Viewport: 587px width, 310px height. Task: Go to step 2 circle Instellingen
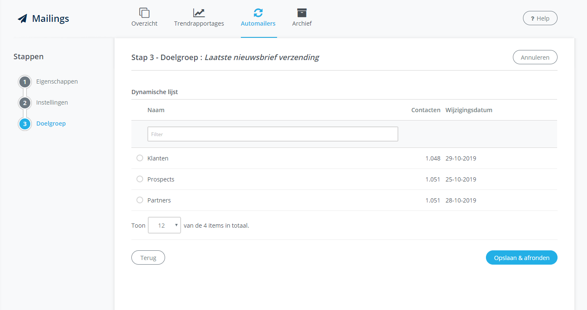click(x=25, y=103)
